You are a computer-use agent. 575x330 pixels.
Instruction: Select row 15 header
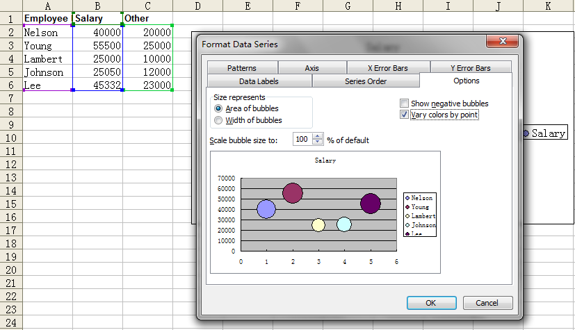point(11,204)
